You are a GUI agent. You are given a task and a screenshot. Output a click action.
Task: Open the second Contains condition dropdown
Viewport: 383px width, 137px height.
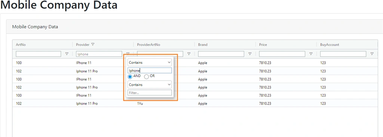(150, 85)
